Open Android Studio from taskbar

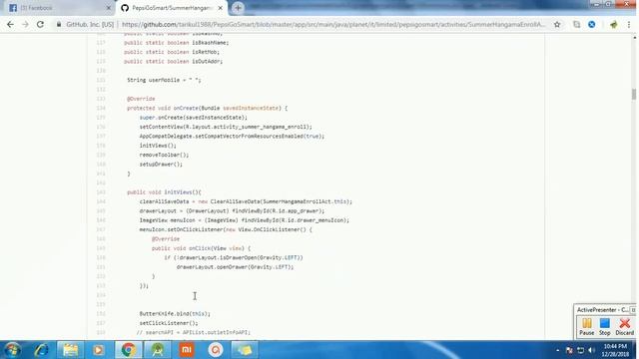click(158, 350)
